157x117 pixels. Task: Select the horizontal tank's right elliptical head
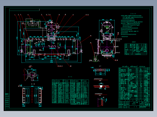click(79, 47)
